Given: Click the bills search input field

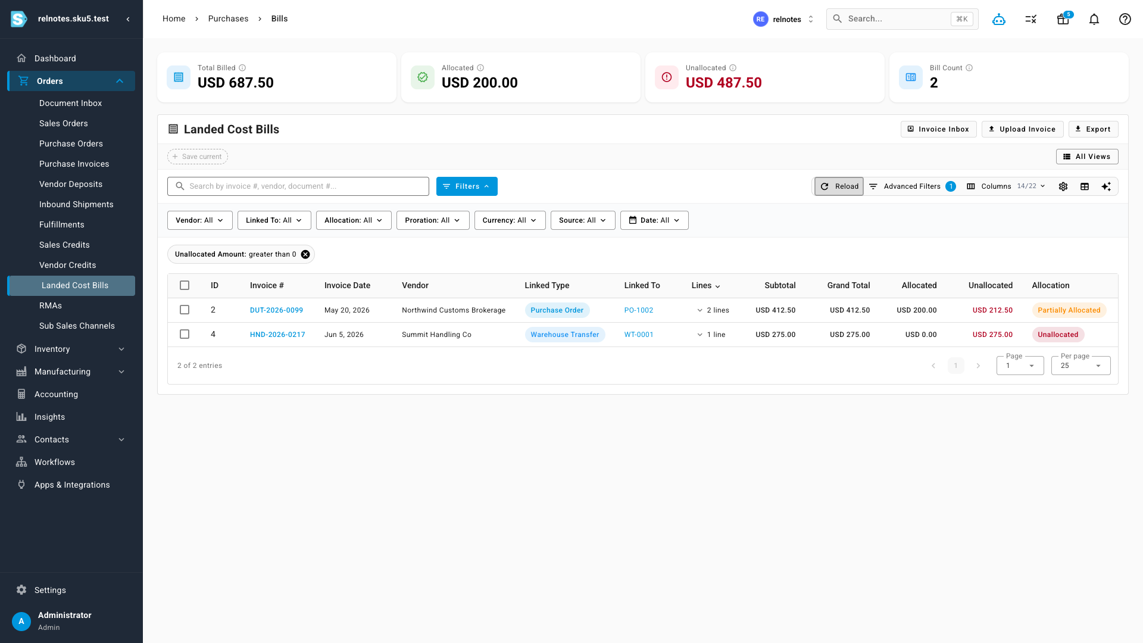Looking at the screenshot, I should point(298,186).
